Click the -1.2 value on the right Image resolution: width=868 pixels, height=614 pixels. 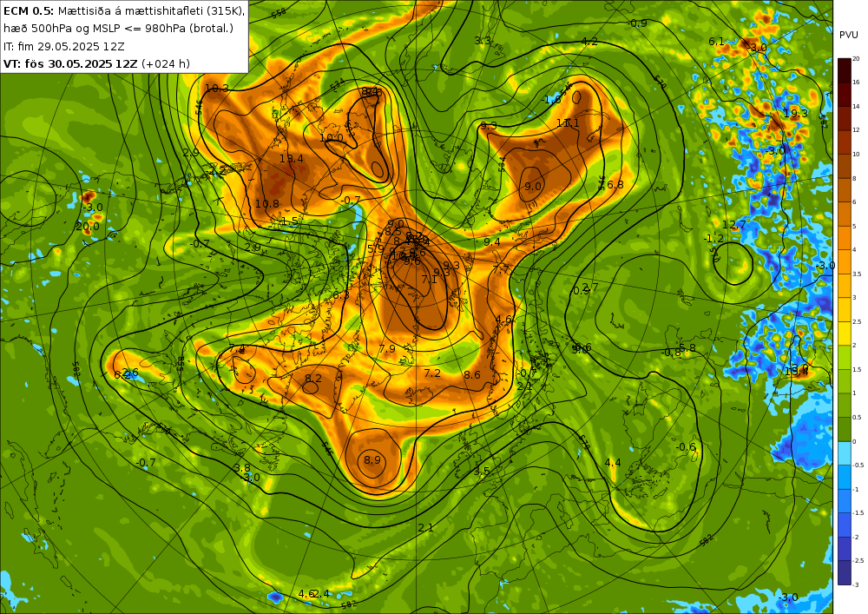713,239
